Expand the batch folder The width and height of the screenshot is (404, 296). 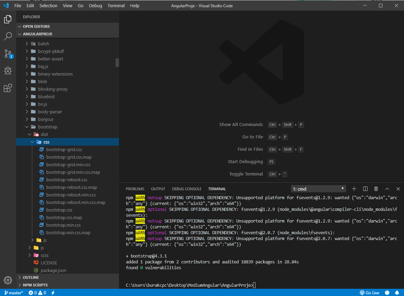click(68, 44)
